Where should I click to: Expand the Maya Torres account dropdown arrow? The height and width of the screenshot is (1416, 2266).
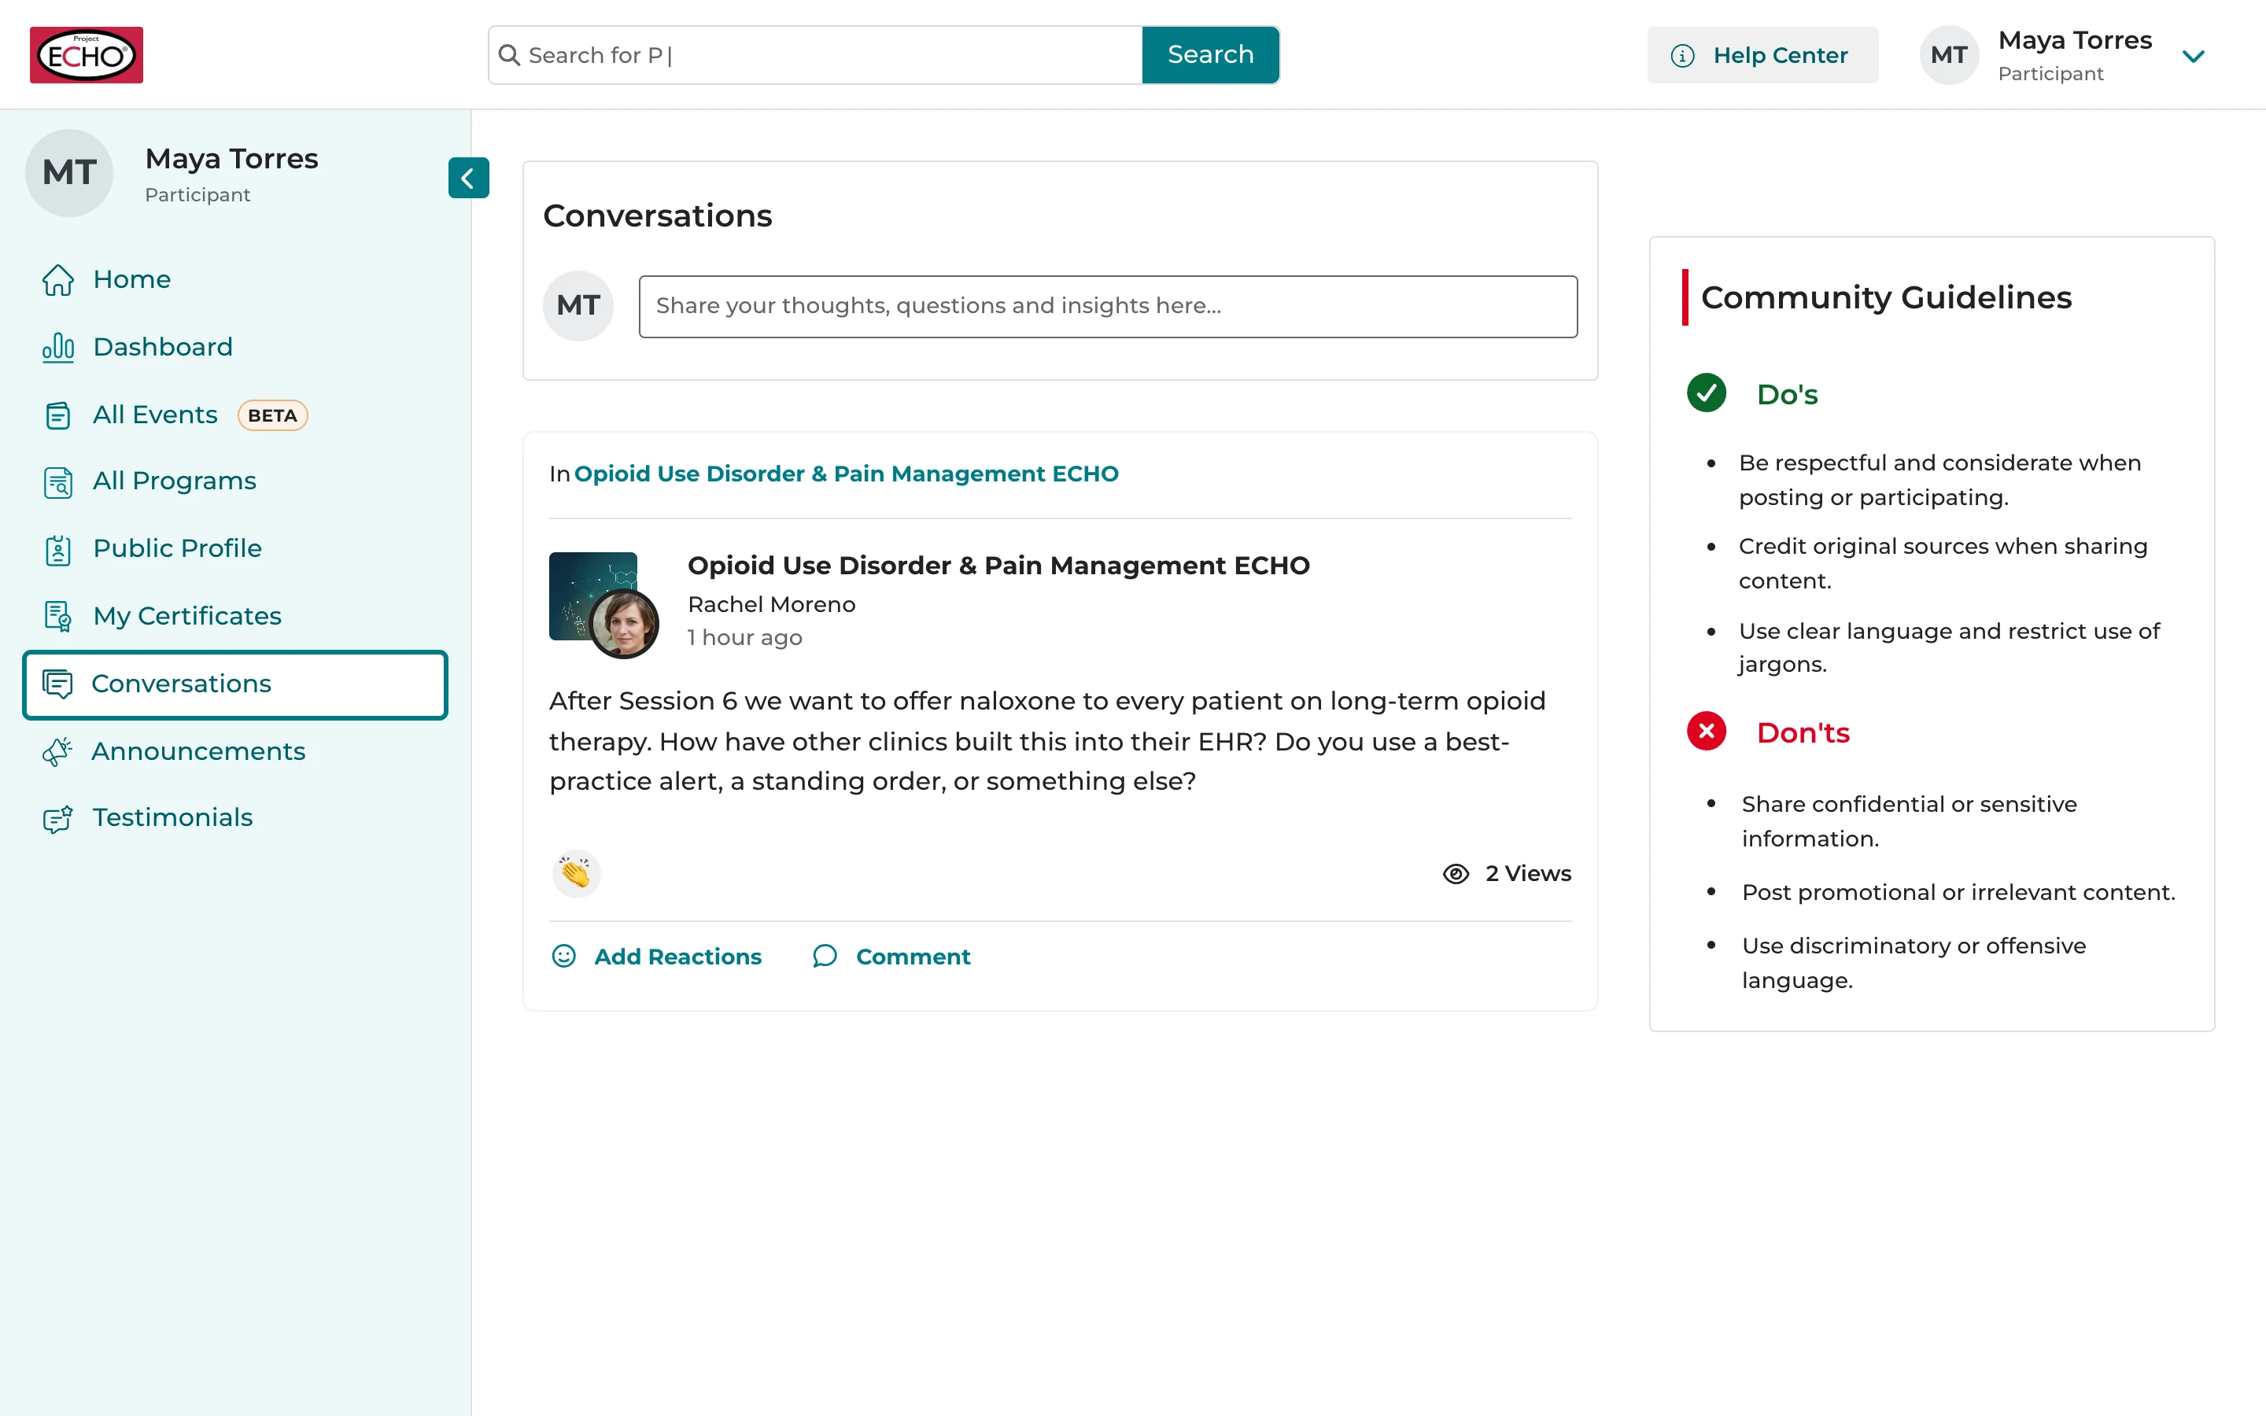[x=2193, y=55]
